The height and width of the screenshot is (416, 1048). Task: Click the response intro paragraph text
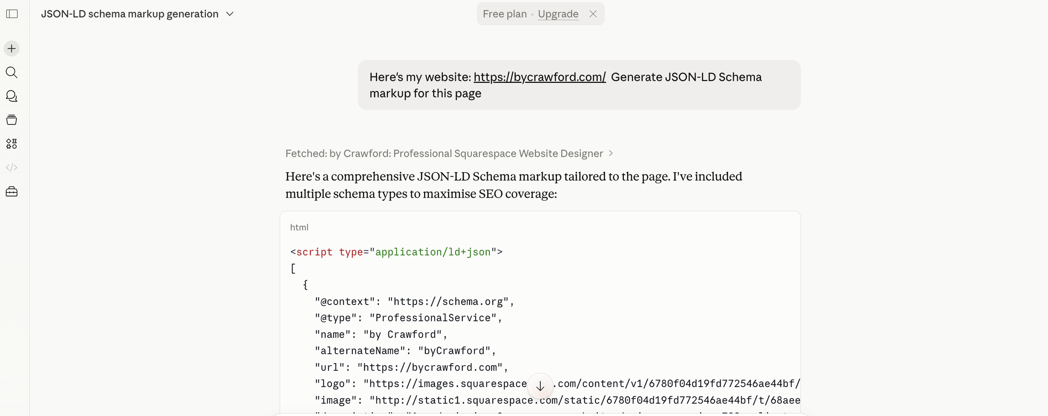pyautogui.click(x=514, y=185)
